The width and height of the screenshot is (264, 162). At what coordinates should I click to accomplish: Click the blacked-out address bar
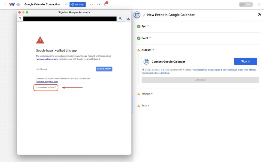tap(70, 19)
